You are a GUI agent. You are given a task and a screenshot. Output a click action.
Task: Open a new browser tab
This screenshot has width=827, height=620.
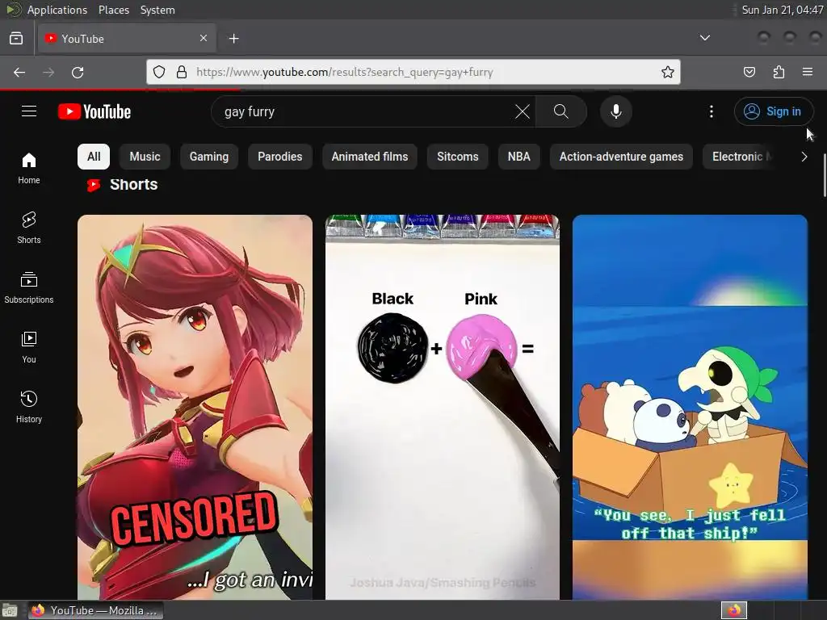click(233, 39)
